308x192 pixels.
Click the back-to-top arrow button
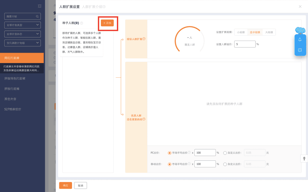coord(304,159)
